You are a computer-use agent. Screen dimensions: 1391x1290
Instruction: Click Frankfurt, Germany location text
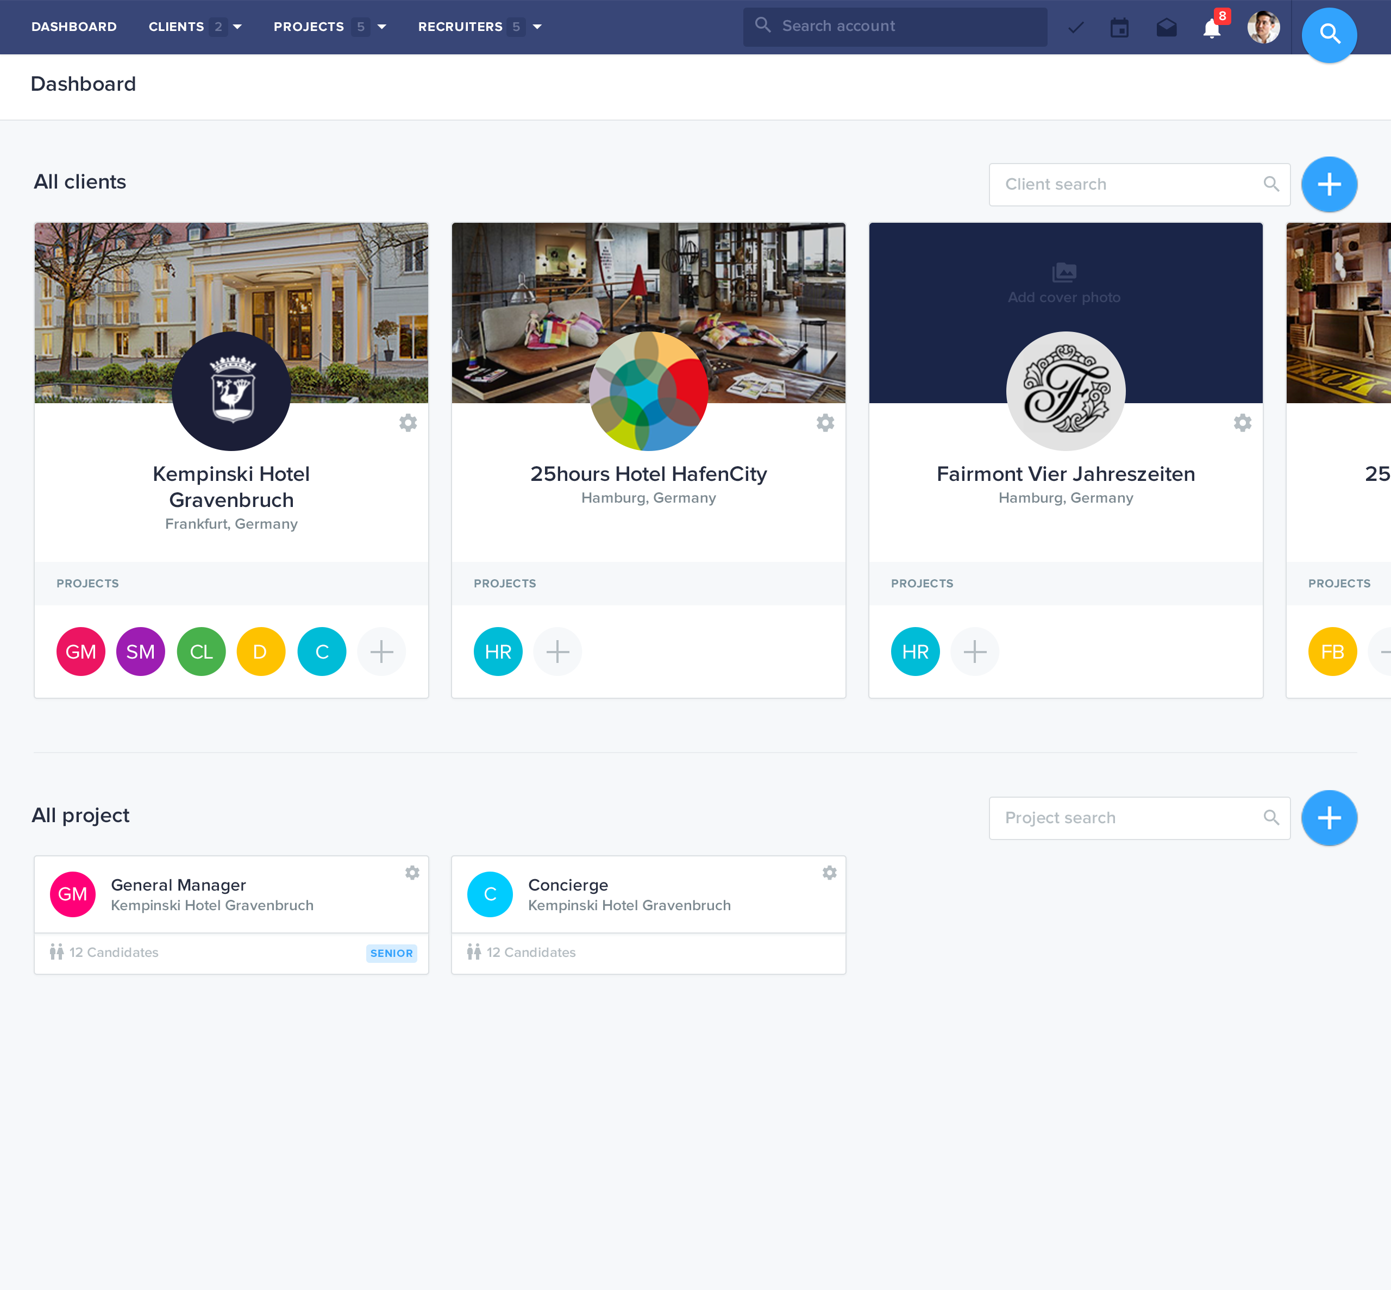click(x=231, y=524)
